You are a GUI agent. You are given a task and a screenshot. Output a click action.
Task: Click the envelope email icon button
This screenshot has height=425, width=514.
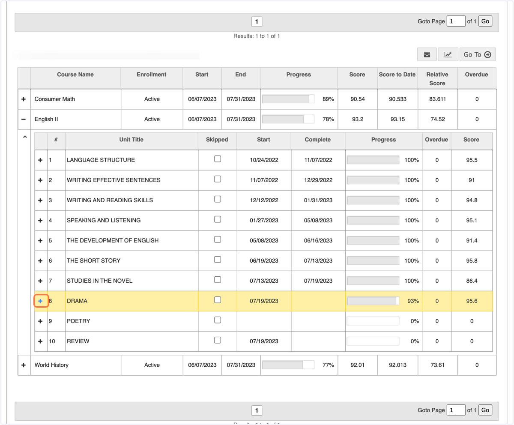[x=427, y=54]
